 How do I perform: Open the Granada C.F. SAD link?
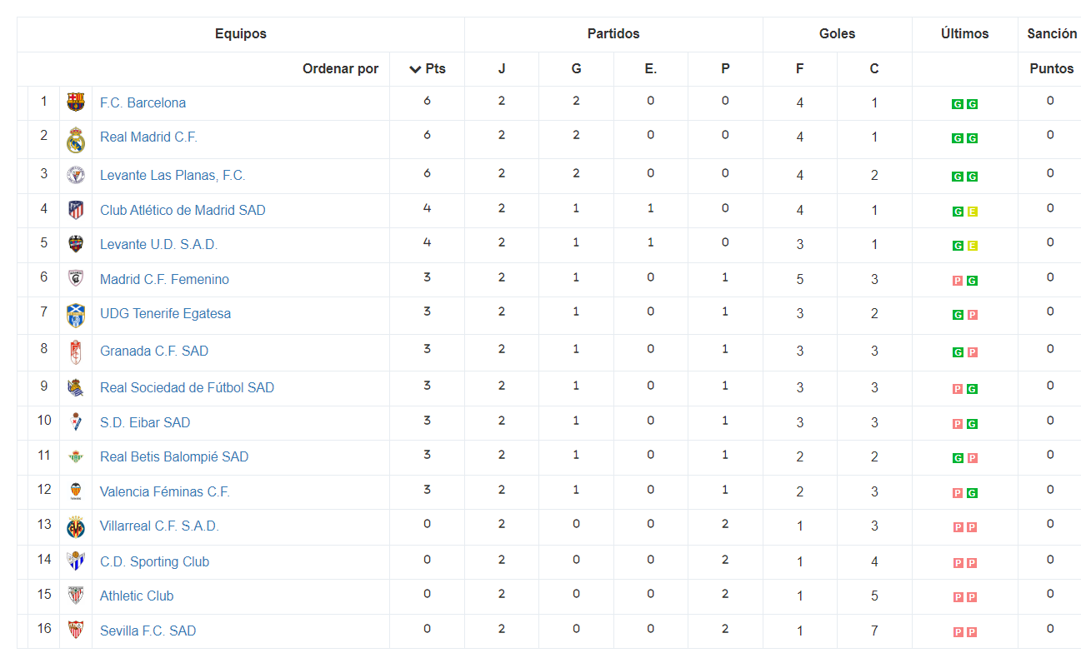[154, 351]
